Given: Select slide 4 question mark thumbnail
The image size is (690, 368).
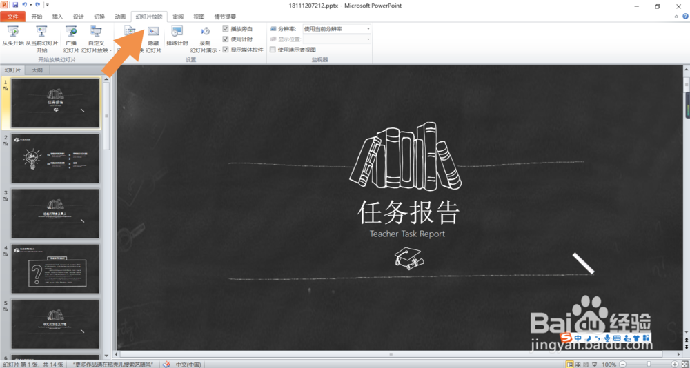Looking at the screenshot, I should tap(55, 269).
